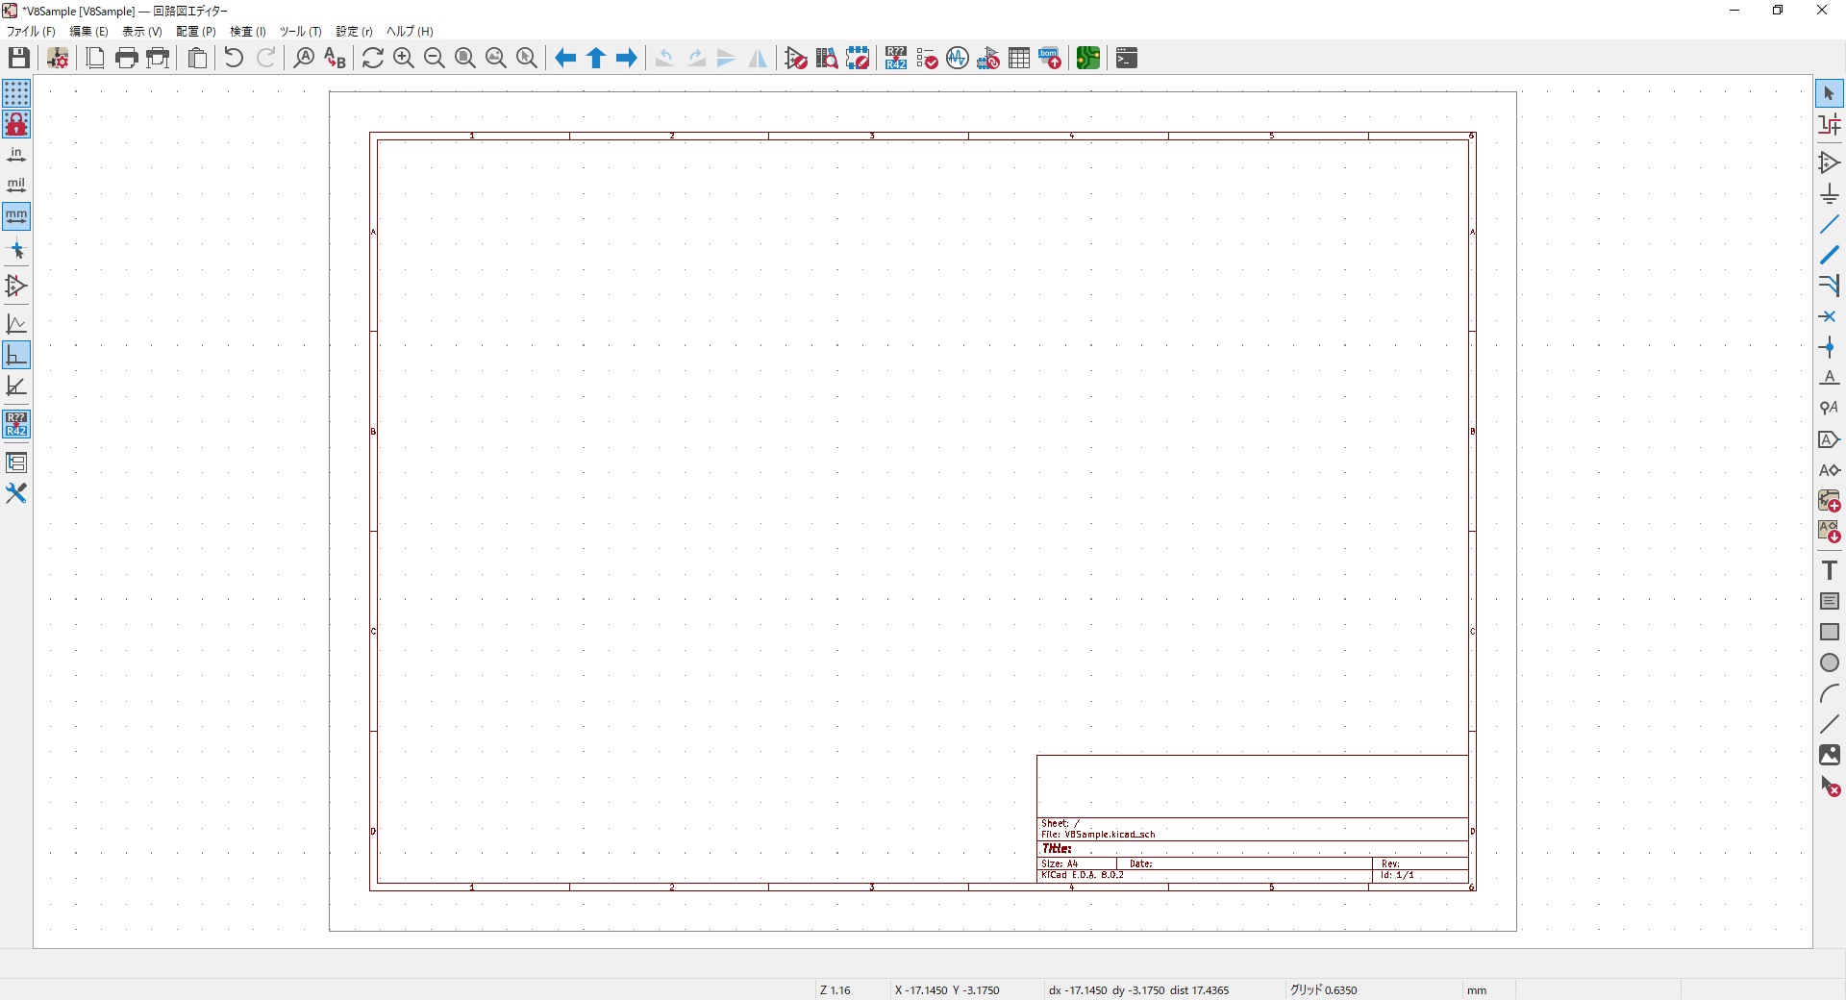Open the circuit simulator

coord(958,58)
